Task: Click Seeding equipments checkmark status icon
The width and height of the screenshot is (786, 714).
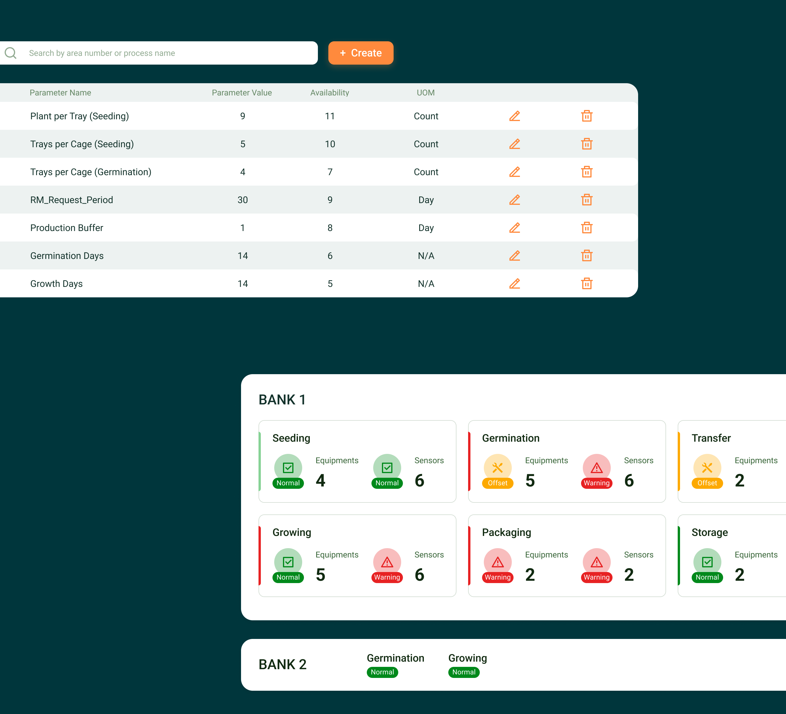Action: coord(288,468)
